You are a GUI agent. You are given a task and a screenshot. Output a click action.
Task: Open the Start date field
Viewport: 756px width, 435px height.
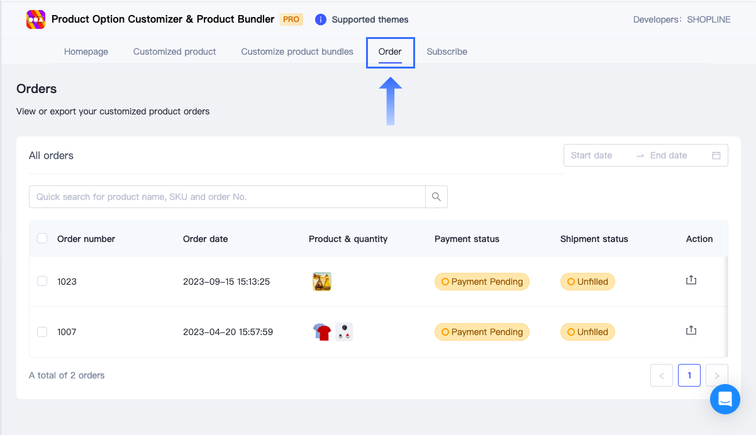point(591,155)
